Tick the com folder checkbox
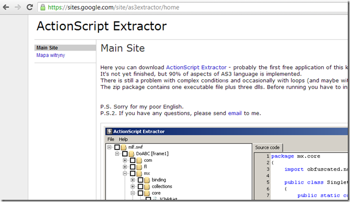The image size is (350, 202). [x=133, y=160]
